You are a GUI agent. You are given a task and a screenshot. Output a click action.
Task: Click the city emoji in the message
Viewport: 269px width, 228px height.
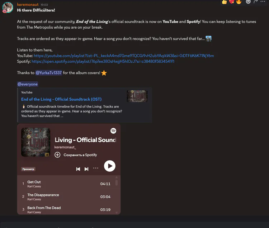click(x=208, y=39)
